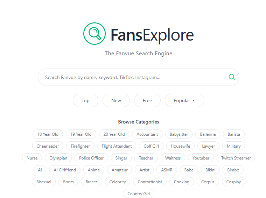Image resolution: width=266 pixels, height=198 pixels.
Task: Select the Flight Attendant category
Action: coord(117,146)
